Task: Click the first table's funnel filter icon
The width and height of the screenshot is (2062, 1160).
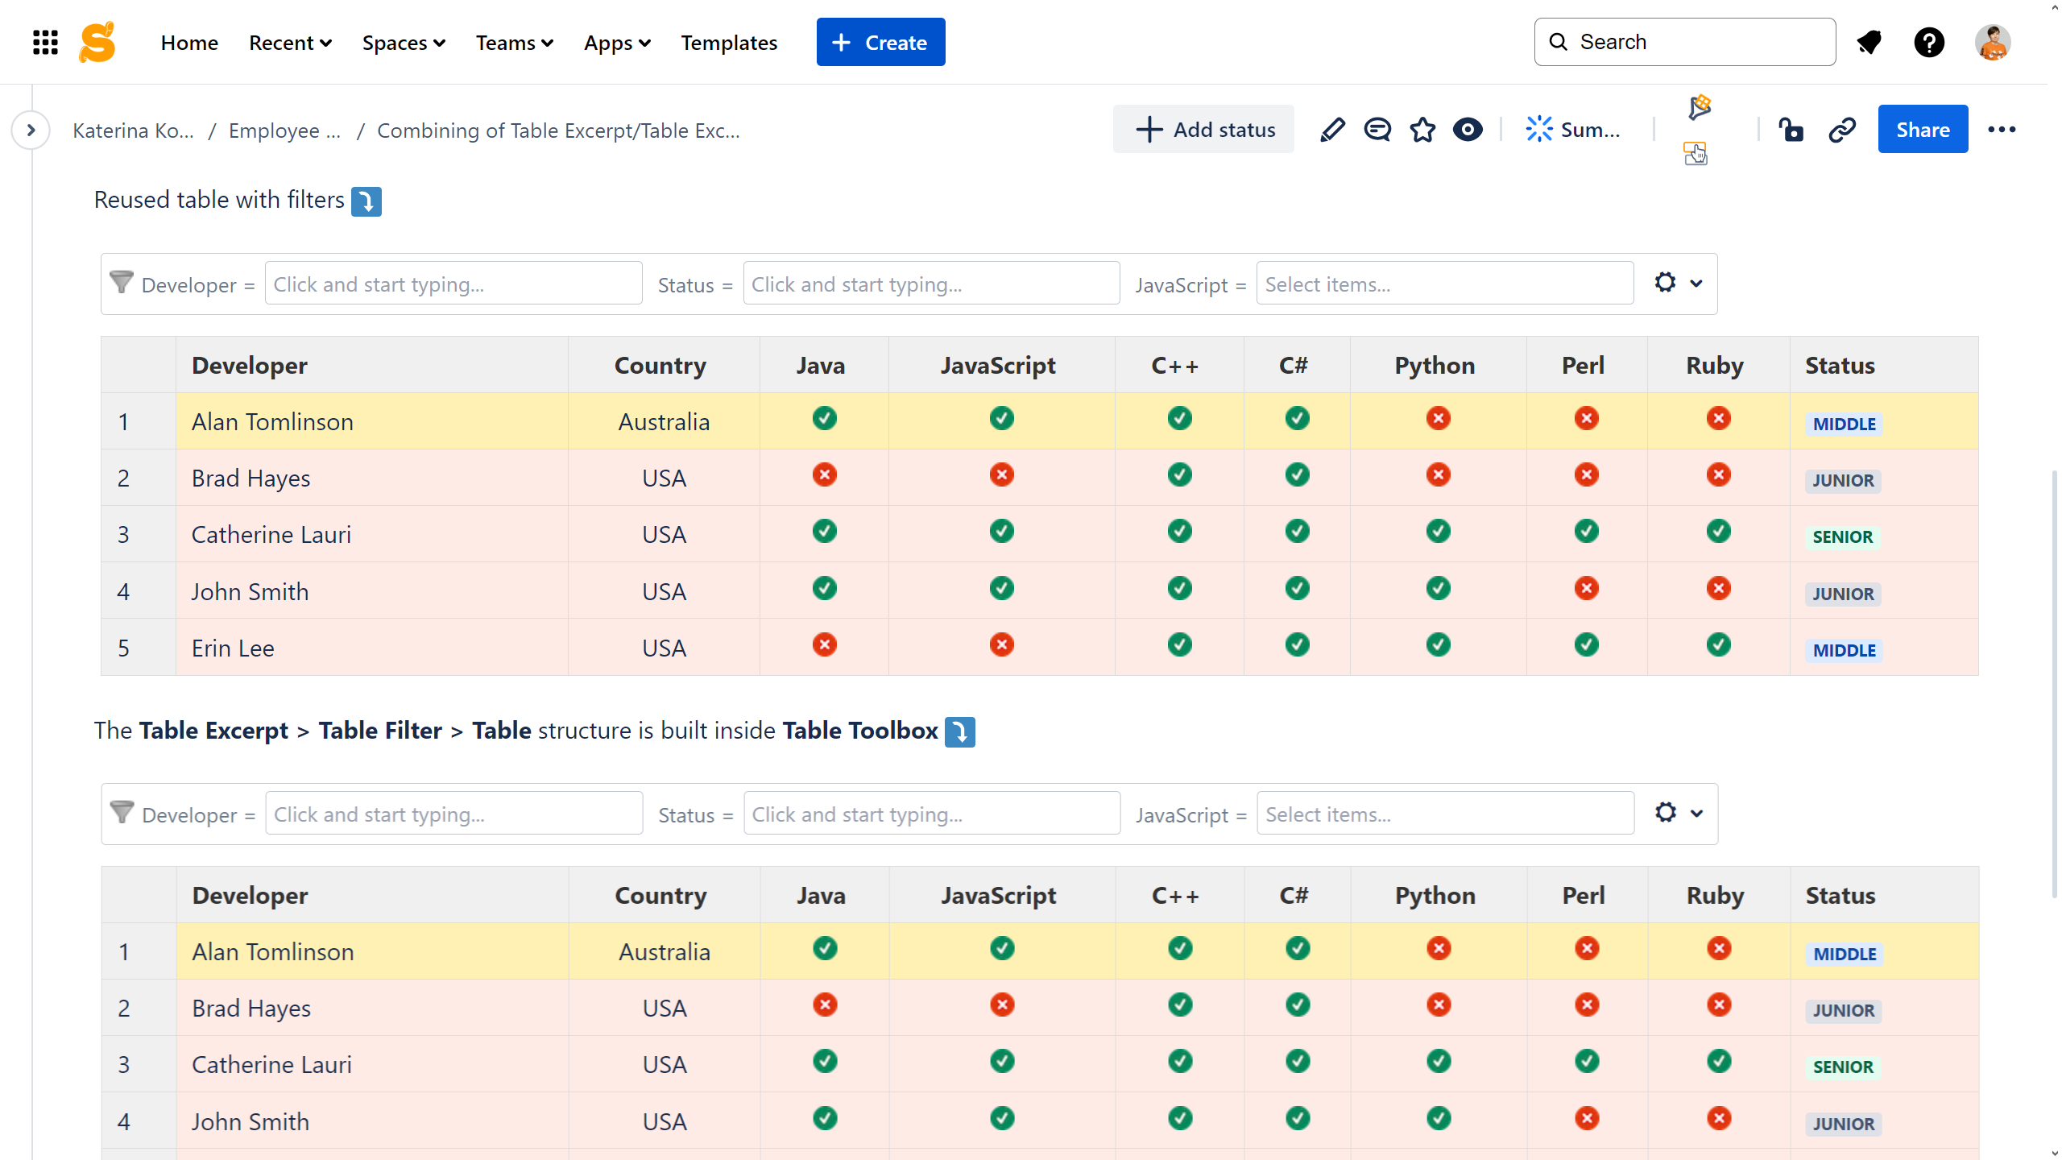Action: tap(122, 282)
